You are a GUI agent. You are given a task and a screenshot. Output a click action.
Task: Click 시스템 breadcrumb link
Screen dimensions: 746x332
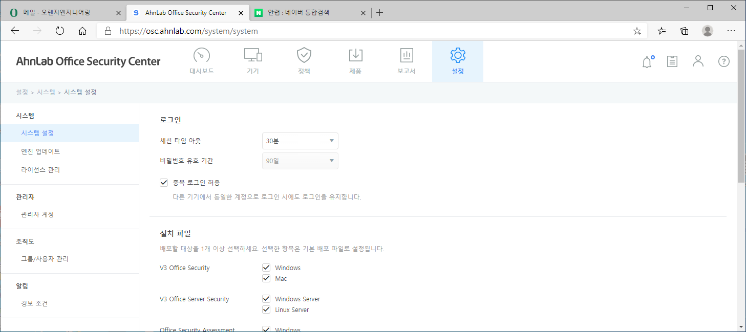click(46, 92)
